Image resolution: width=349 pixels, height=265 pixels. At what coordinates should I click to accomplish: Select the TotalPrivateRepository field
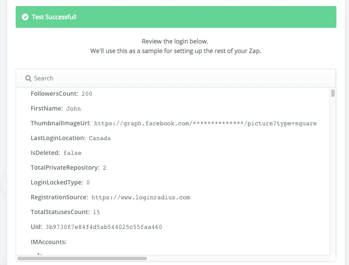click(66, 168)
